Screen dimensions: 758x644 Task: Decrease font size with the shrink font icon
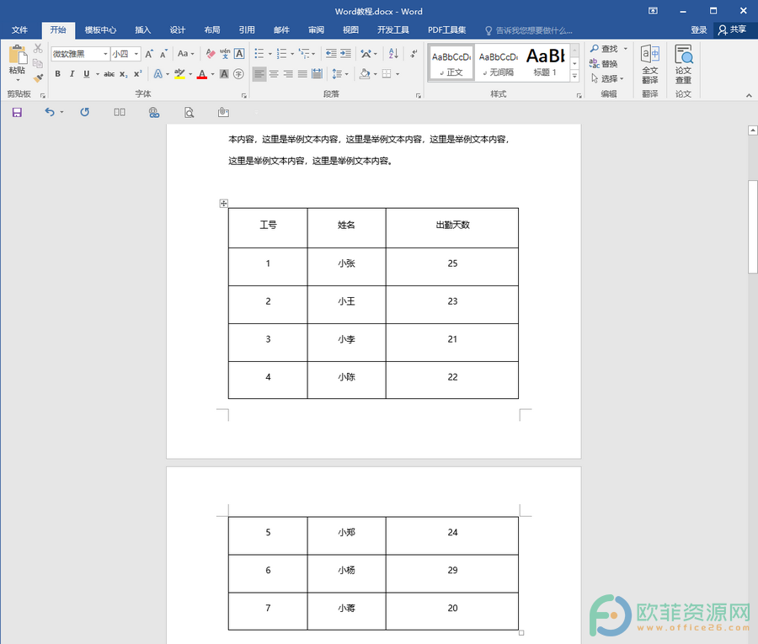click(x=164, y=54)
